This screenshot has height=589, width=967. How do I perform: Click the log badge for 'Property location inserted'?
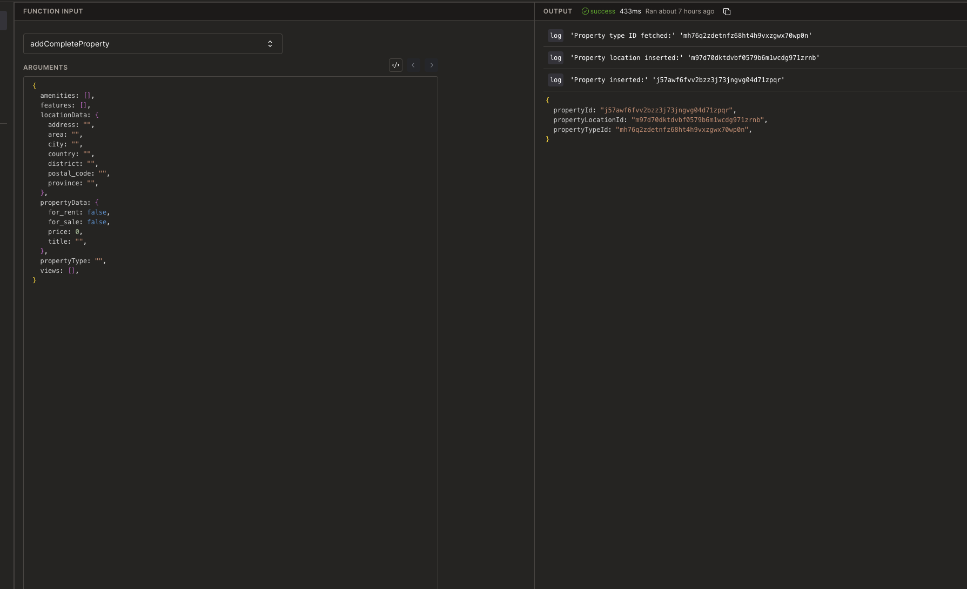[556, 58]
